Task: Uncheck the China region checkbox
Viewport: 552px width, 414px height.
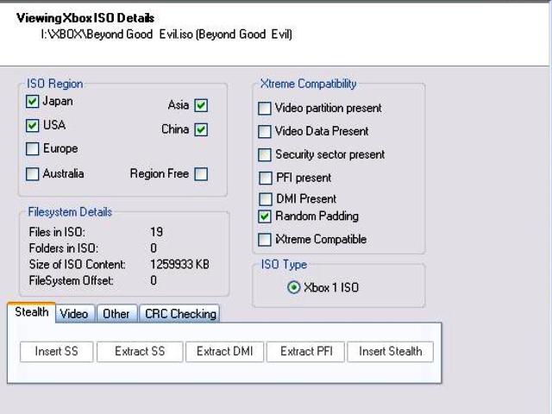Action: click(x=201, y=129)
